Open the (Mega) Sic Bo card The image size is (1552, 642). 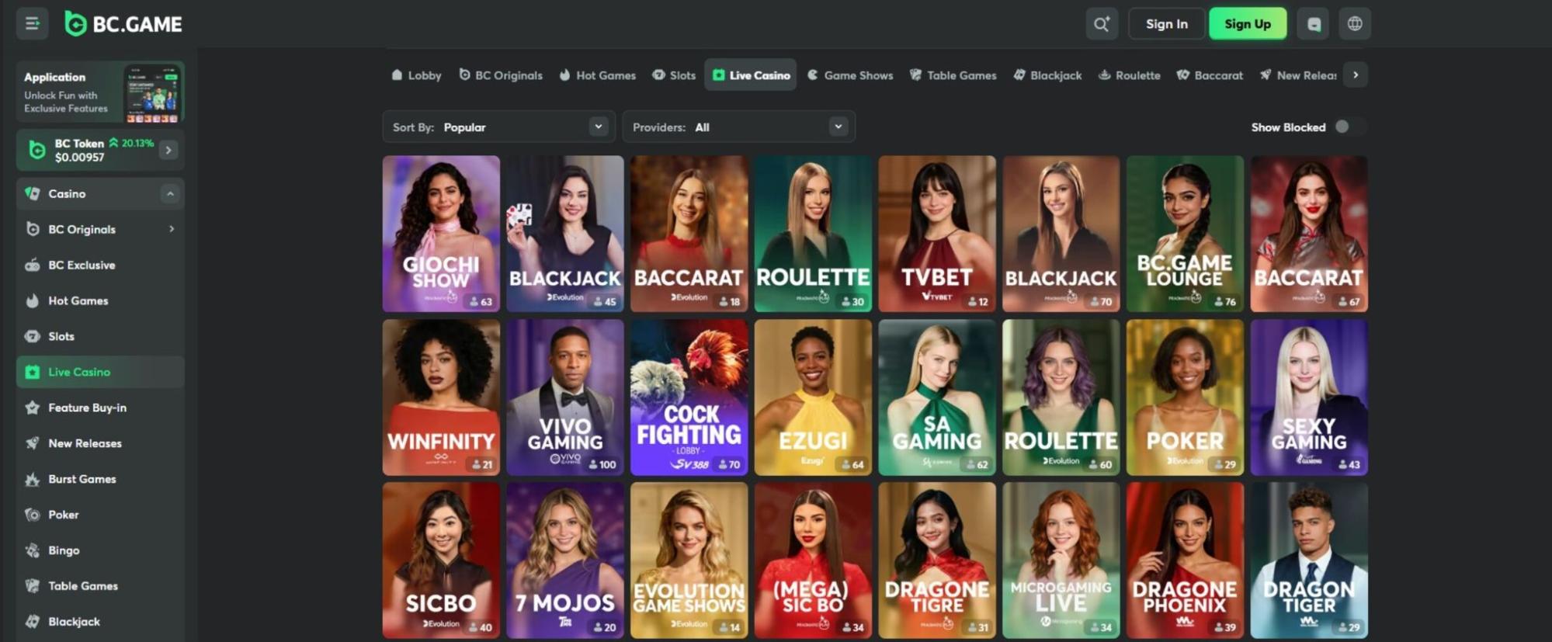[813, 560]
